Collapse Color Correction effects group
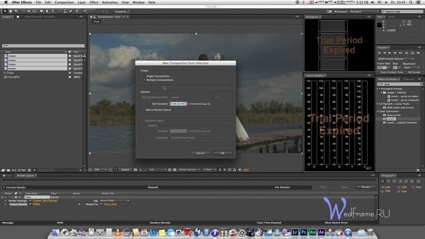Screen dimensions: 425x239 378,112
